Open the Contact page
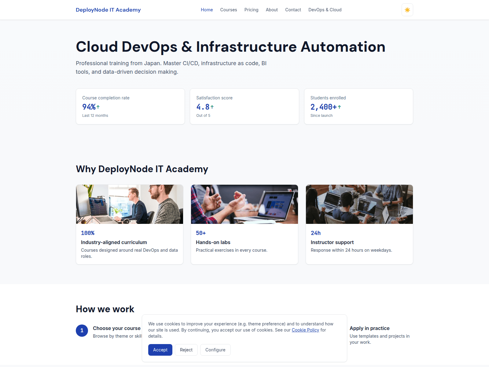This screenshot has height=367, width=489. click(x=293, y=9)
